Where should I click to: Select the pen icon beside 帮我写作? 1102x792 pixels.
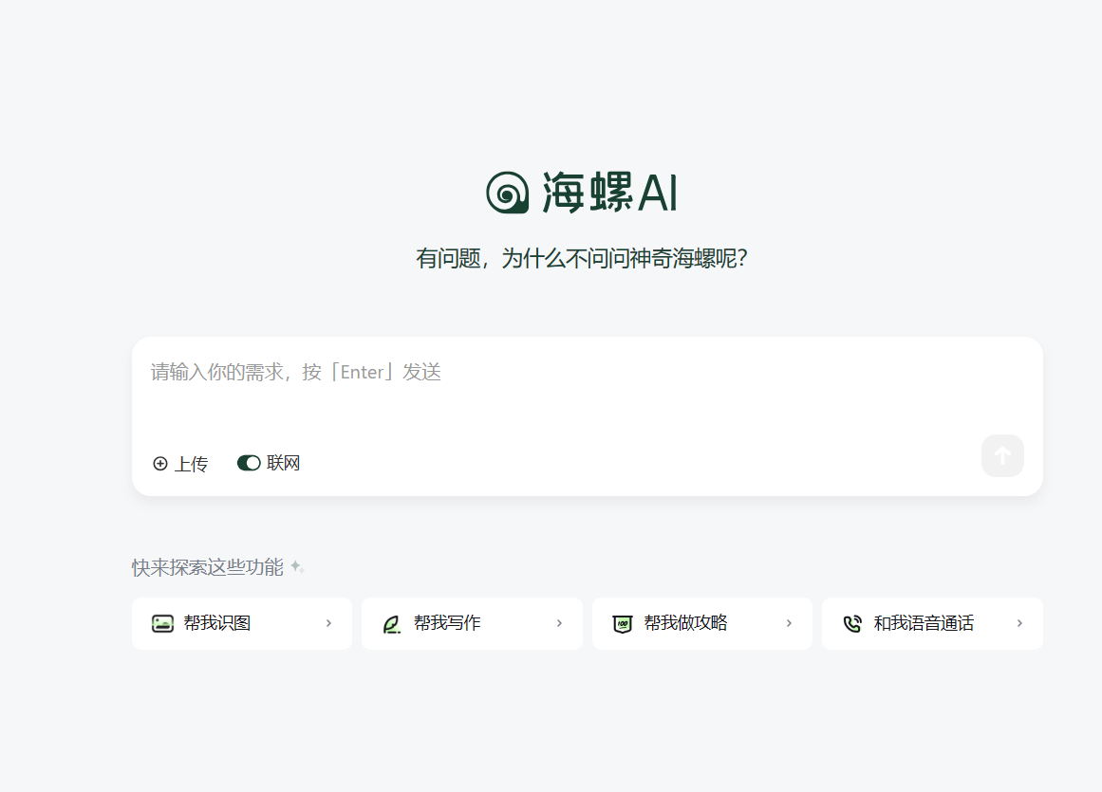(x=392, y=623)
